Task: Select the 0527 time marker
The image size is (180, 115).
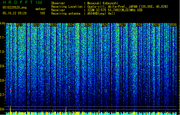Action: (x=122, y=25)
